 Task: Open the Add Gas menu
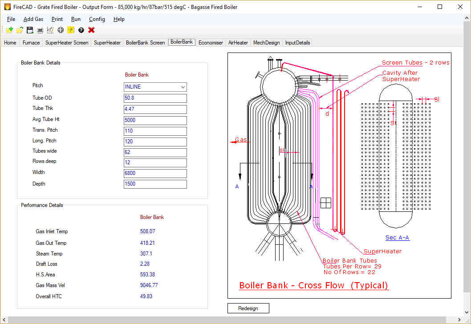coord(33,19)
